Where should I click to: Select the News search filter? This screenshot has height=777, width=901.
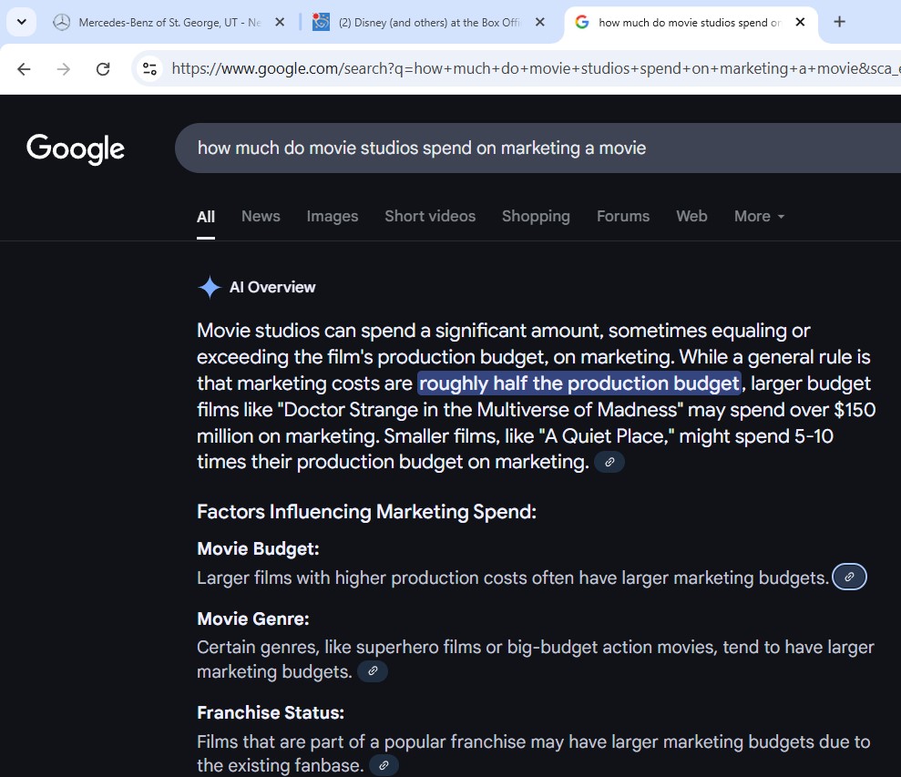pyautogui.click(x=261, y=217)
